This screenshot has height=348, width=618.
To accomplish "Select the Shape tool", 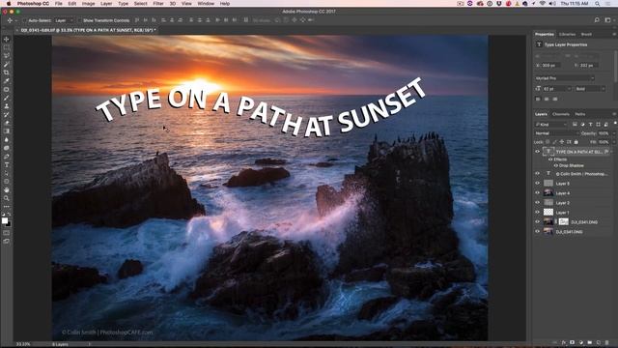I will click(x=7, y=182).
